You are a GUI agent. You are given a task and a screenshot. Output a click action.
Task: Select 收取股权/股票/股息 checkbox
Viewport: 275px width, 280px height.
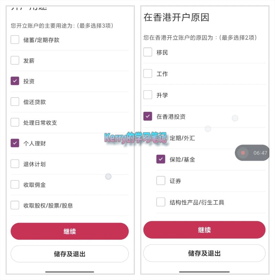(x=15, y=205)
